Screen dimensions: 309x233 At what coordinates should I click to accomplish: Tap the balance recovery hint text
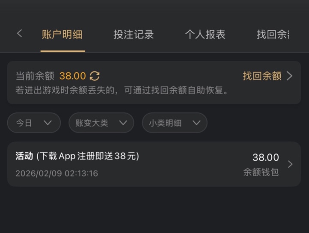(x=122, y=91)
